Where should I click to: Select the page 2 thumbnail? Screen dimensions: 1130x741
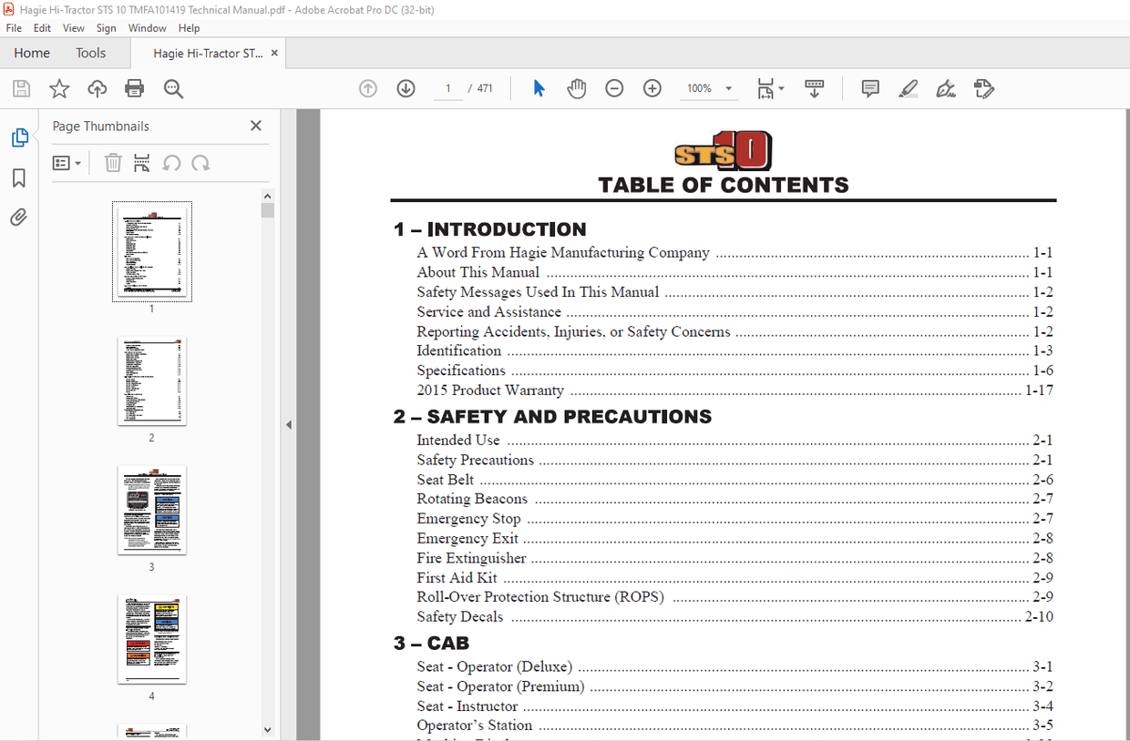click(x=151, y=381)
